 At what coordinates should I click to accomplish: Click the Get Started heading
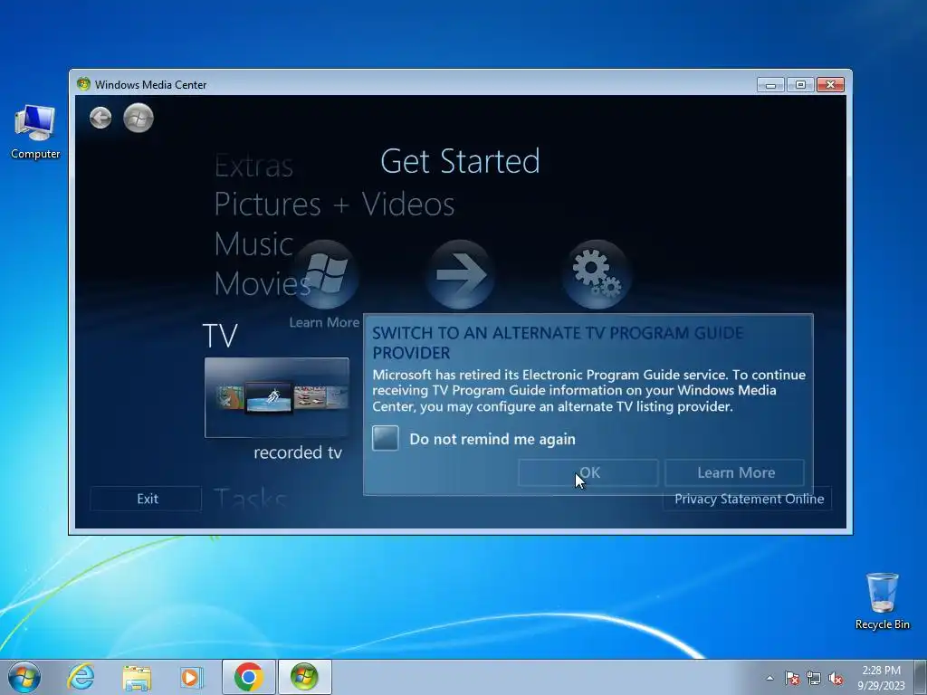460,161
